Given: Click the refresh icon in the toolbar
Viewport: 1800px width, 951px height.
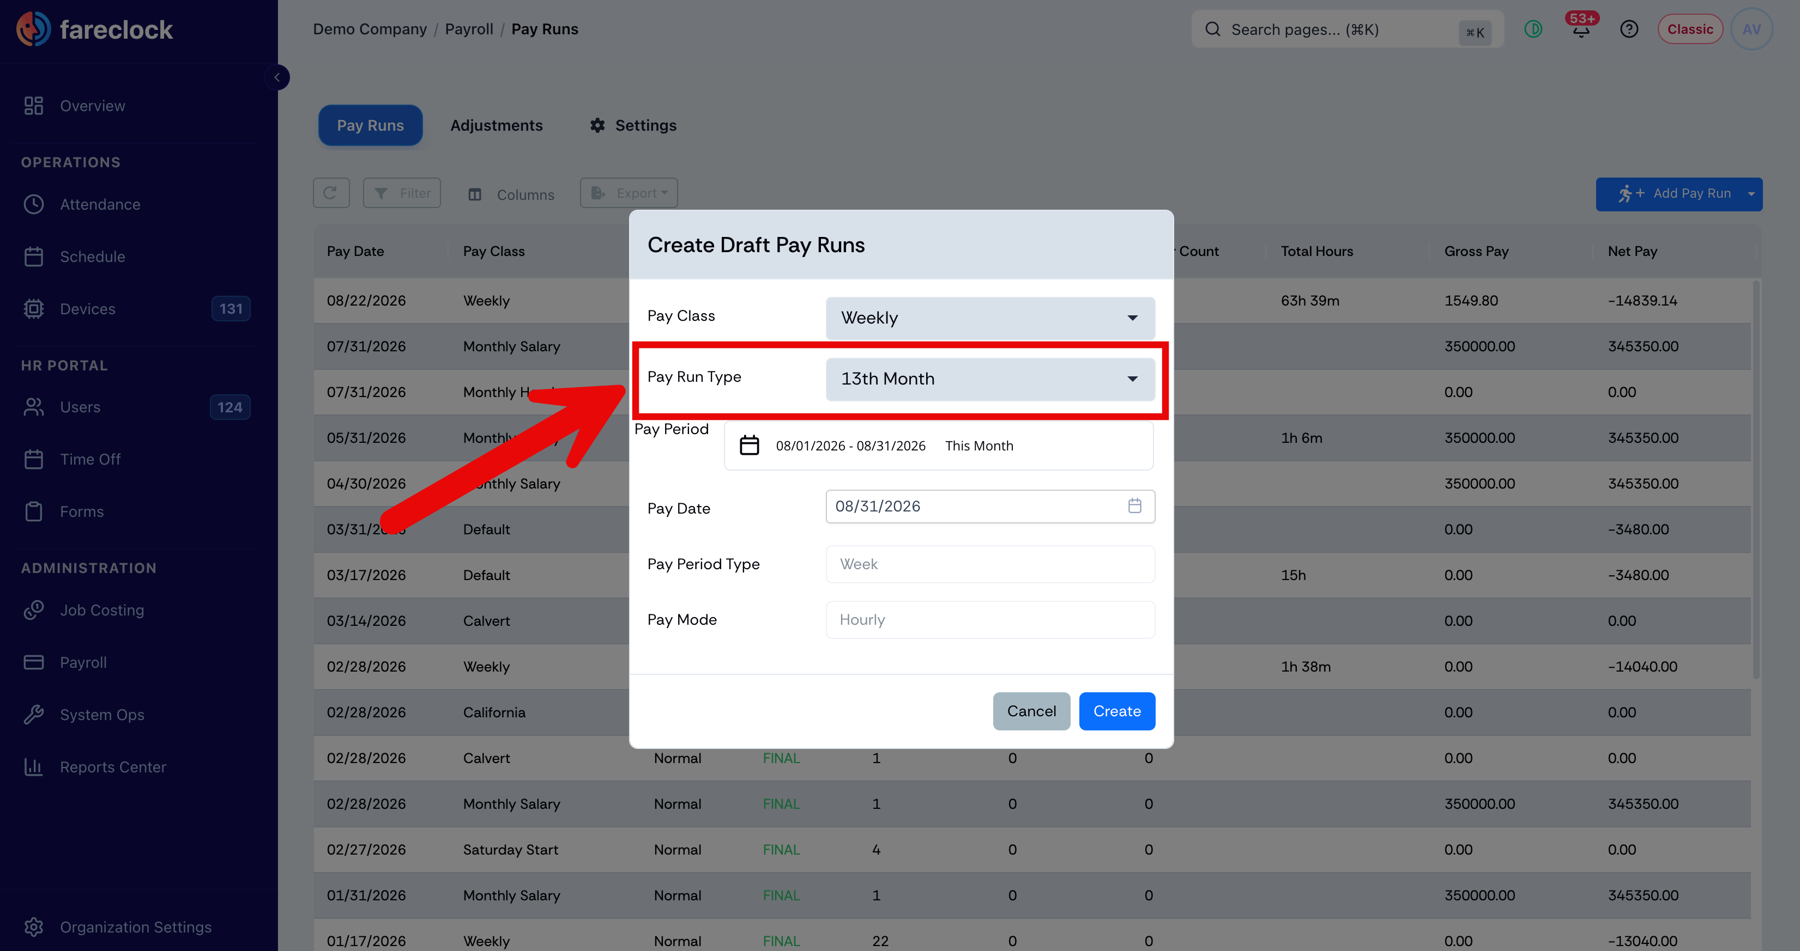Looking at the screenshot, I should pyautogui.click(x=330, y=193).
